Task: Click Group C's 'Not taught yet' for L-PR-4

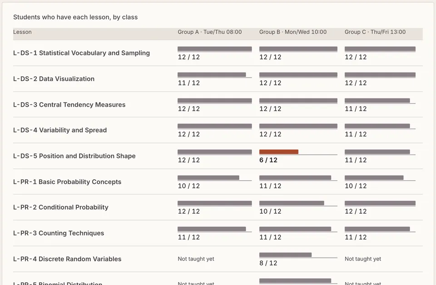Action: coord(363,259)
